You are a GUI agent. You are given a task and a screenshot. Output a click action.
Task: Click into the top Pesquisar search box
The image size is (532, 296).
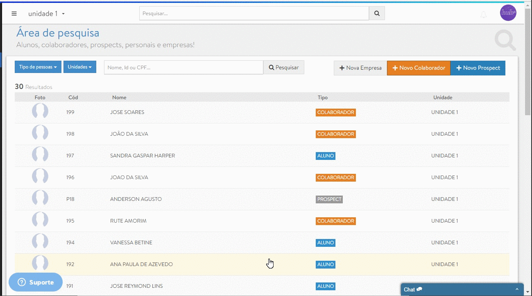(x=254, y=14)
